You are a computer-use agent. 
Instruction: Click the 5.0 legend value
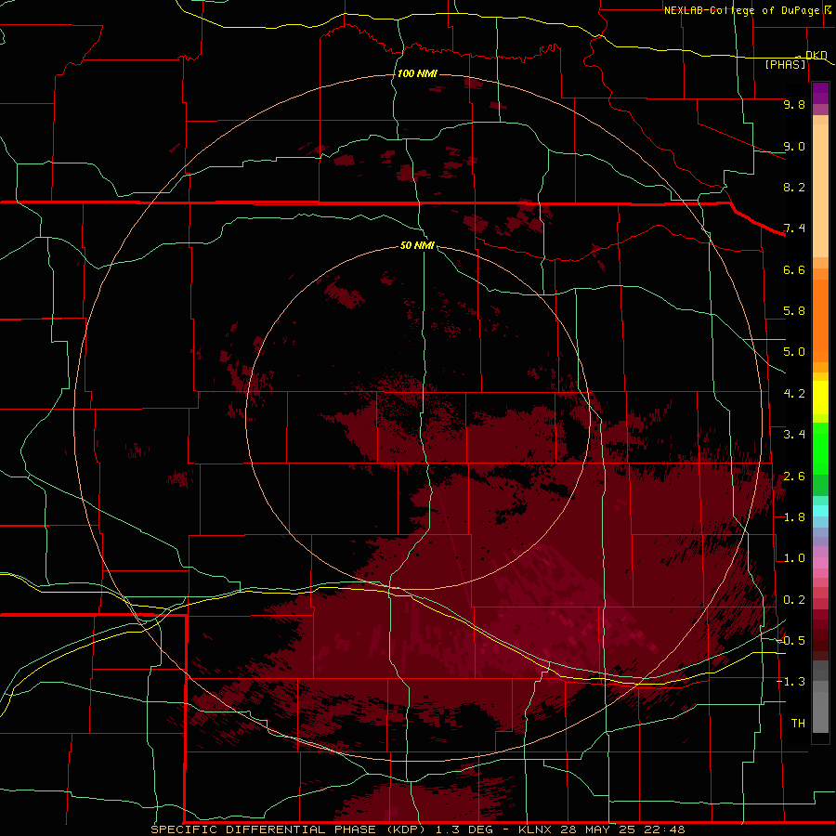794,352
